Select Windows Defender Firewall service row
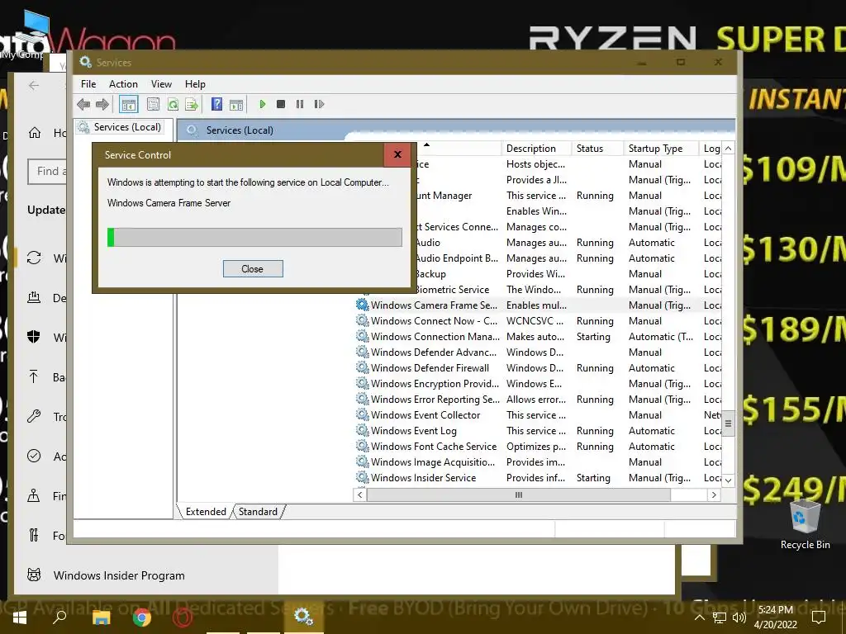 click(539, 367)
